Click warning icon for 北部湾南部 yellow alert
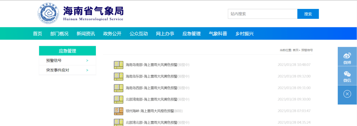Screen dimensions: 357x126 pos(118,99)
